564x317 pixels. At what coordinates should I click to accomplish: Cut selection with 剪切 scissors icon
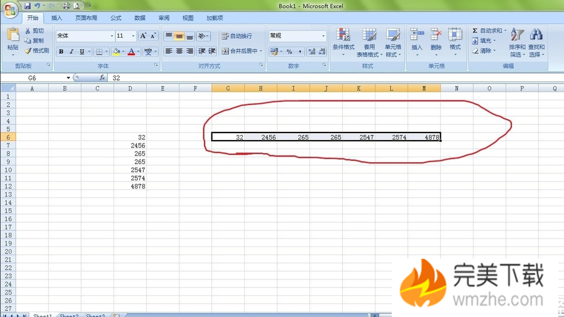tap(34, 31)
